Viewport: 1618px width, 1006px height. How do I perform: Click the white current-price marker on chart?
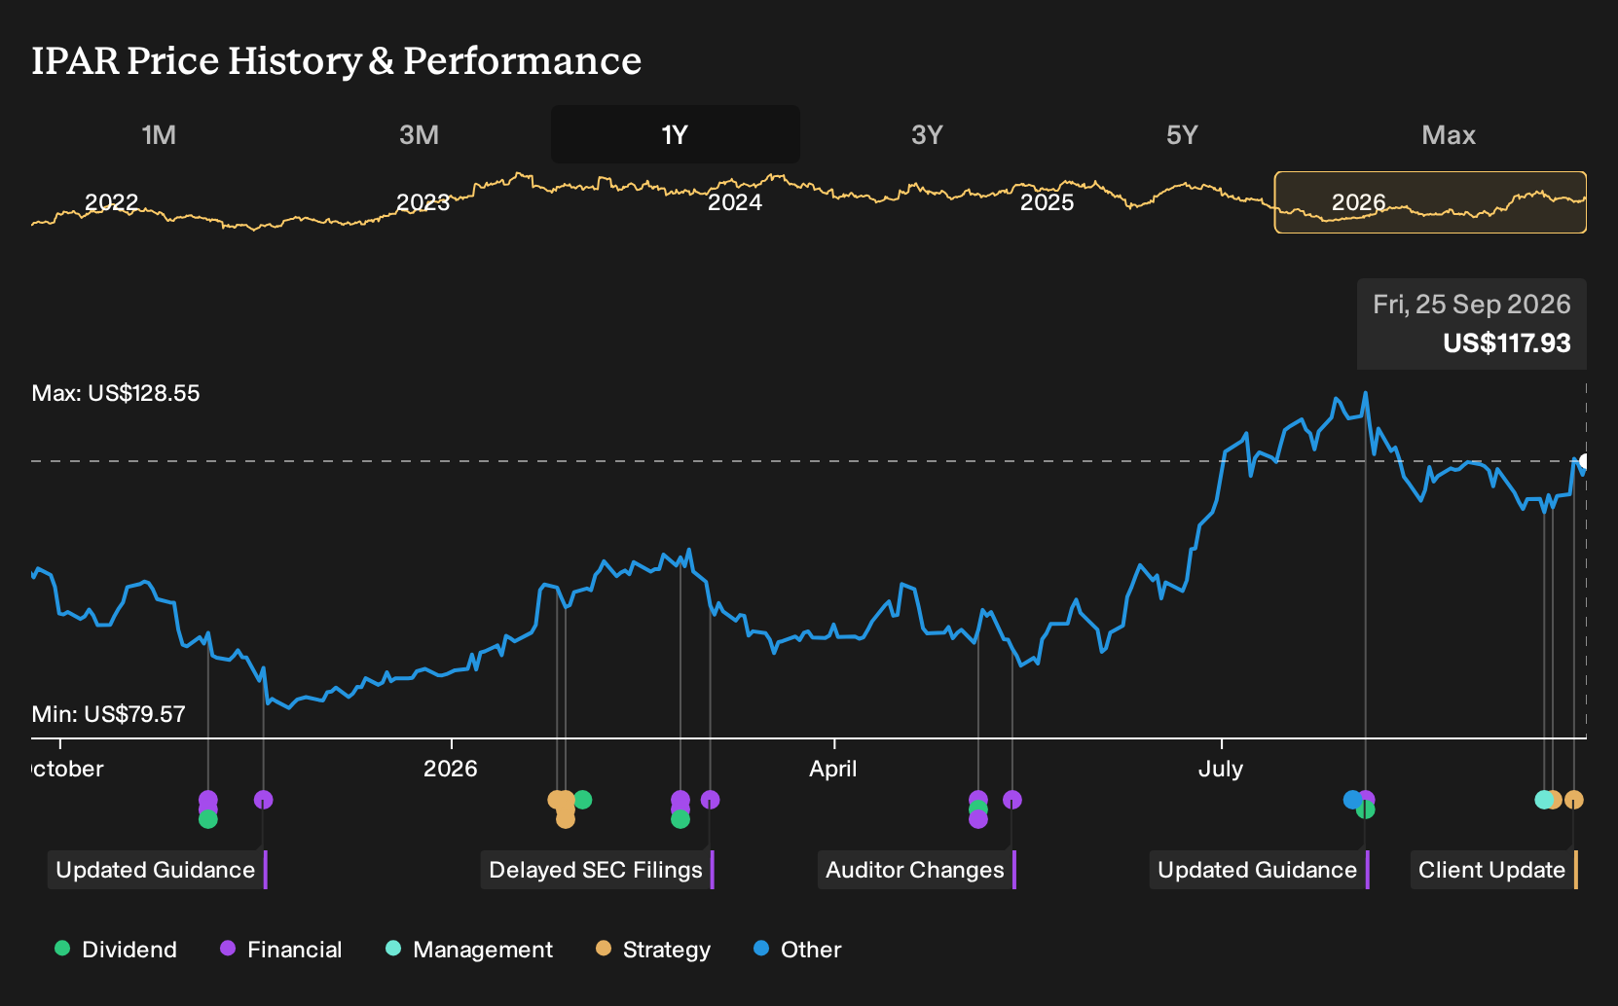click(1585, 461)
